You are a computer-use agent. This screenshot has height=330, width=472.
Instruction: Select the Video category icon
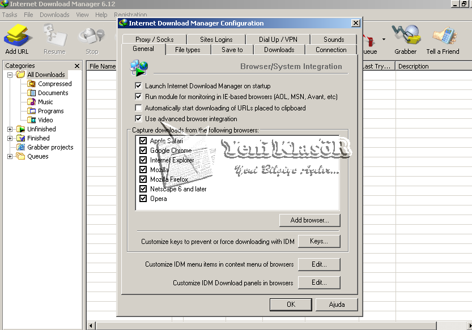[x=32, y=120]
